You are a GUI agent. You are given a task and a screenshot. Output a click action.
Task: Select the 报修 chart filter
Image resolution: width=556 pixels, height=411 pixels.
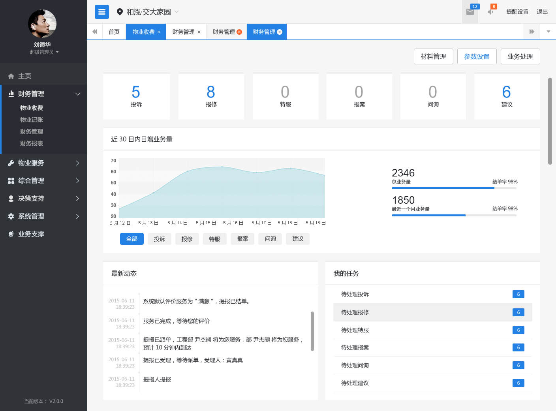[187, 239]
